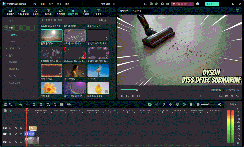This screenshot has width=244, height=147.
Task: Switch to the 오디오 tab
Action: [x=36, y=12]
